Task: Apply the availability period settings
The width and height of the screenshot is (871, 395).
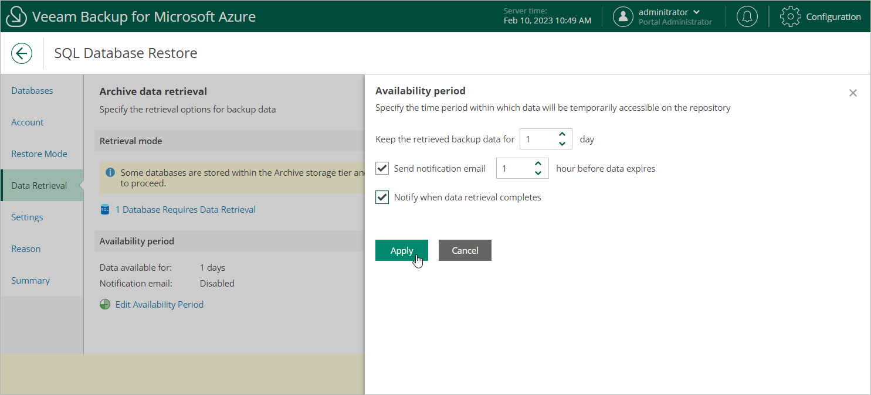Action: 402,250
